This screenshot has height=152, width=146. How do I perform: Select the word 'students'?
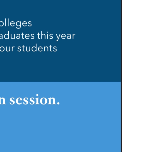coord(37,48)
